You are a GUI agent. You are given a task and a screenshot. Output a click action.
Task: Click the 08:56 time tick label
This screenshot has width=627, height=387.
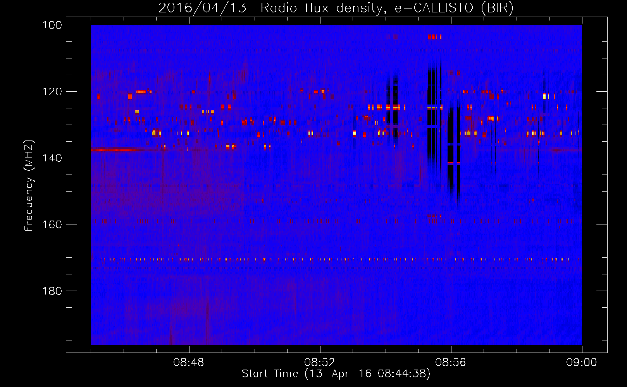[x=451, y=363]
